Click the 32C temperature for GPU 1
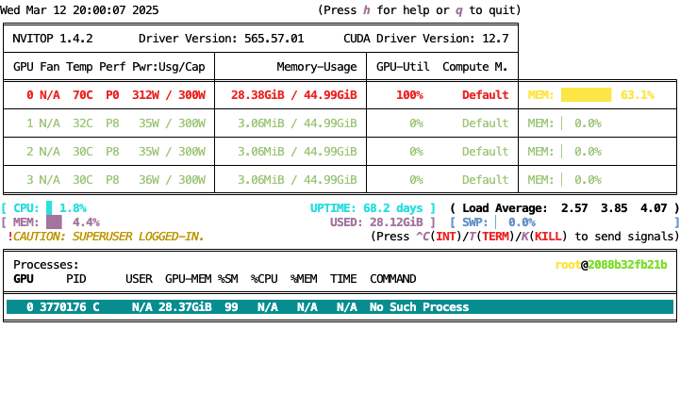697x394 pixels. 83,123
